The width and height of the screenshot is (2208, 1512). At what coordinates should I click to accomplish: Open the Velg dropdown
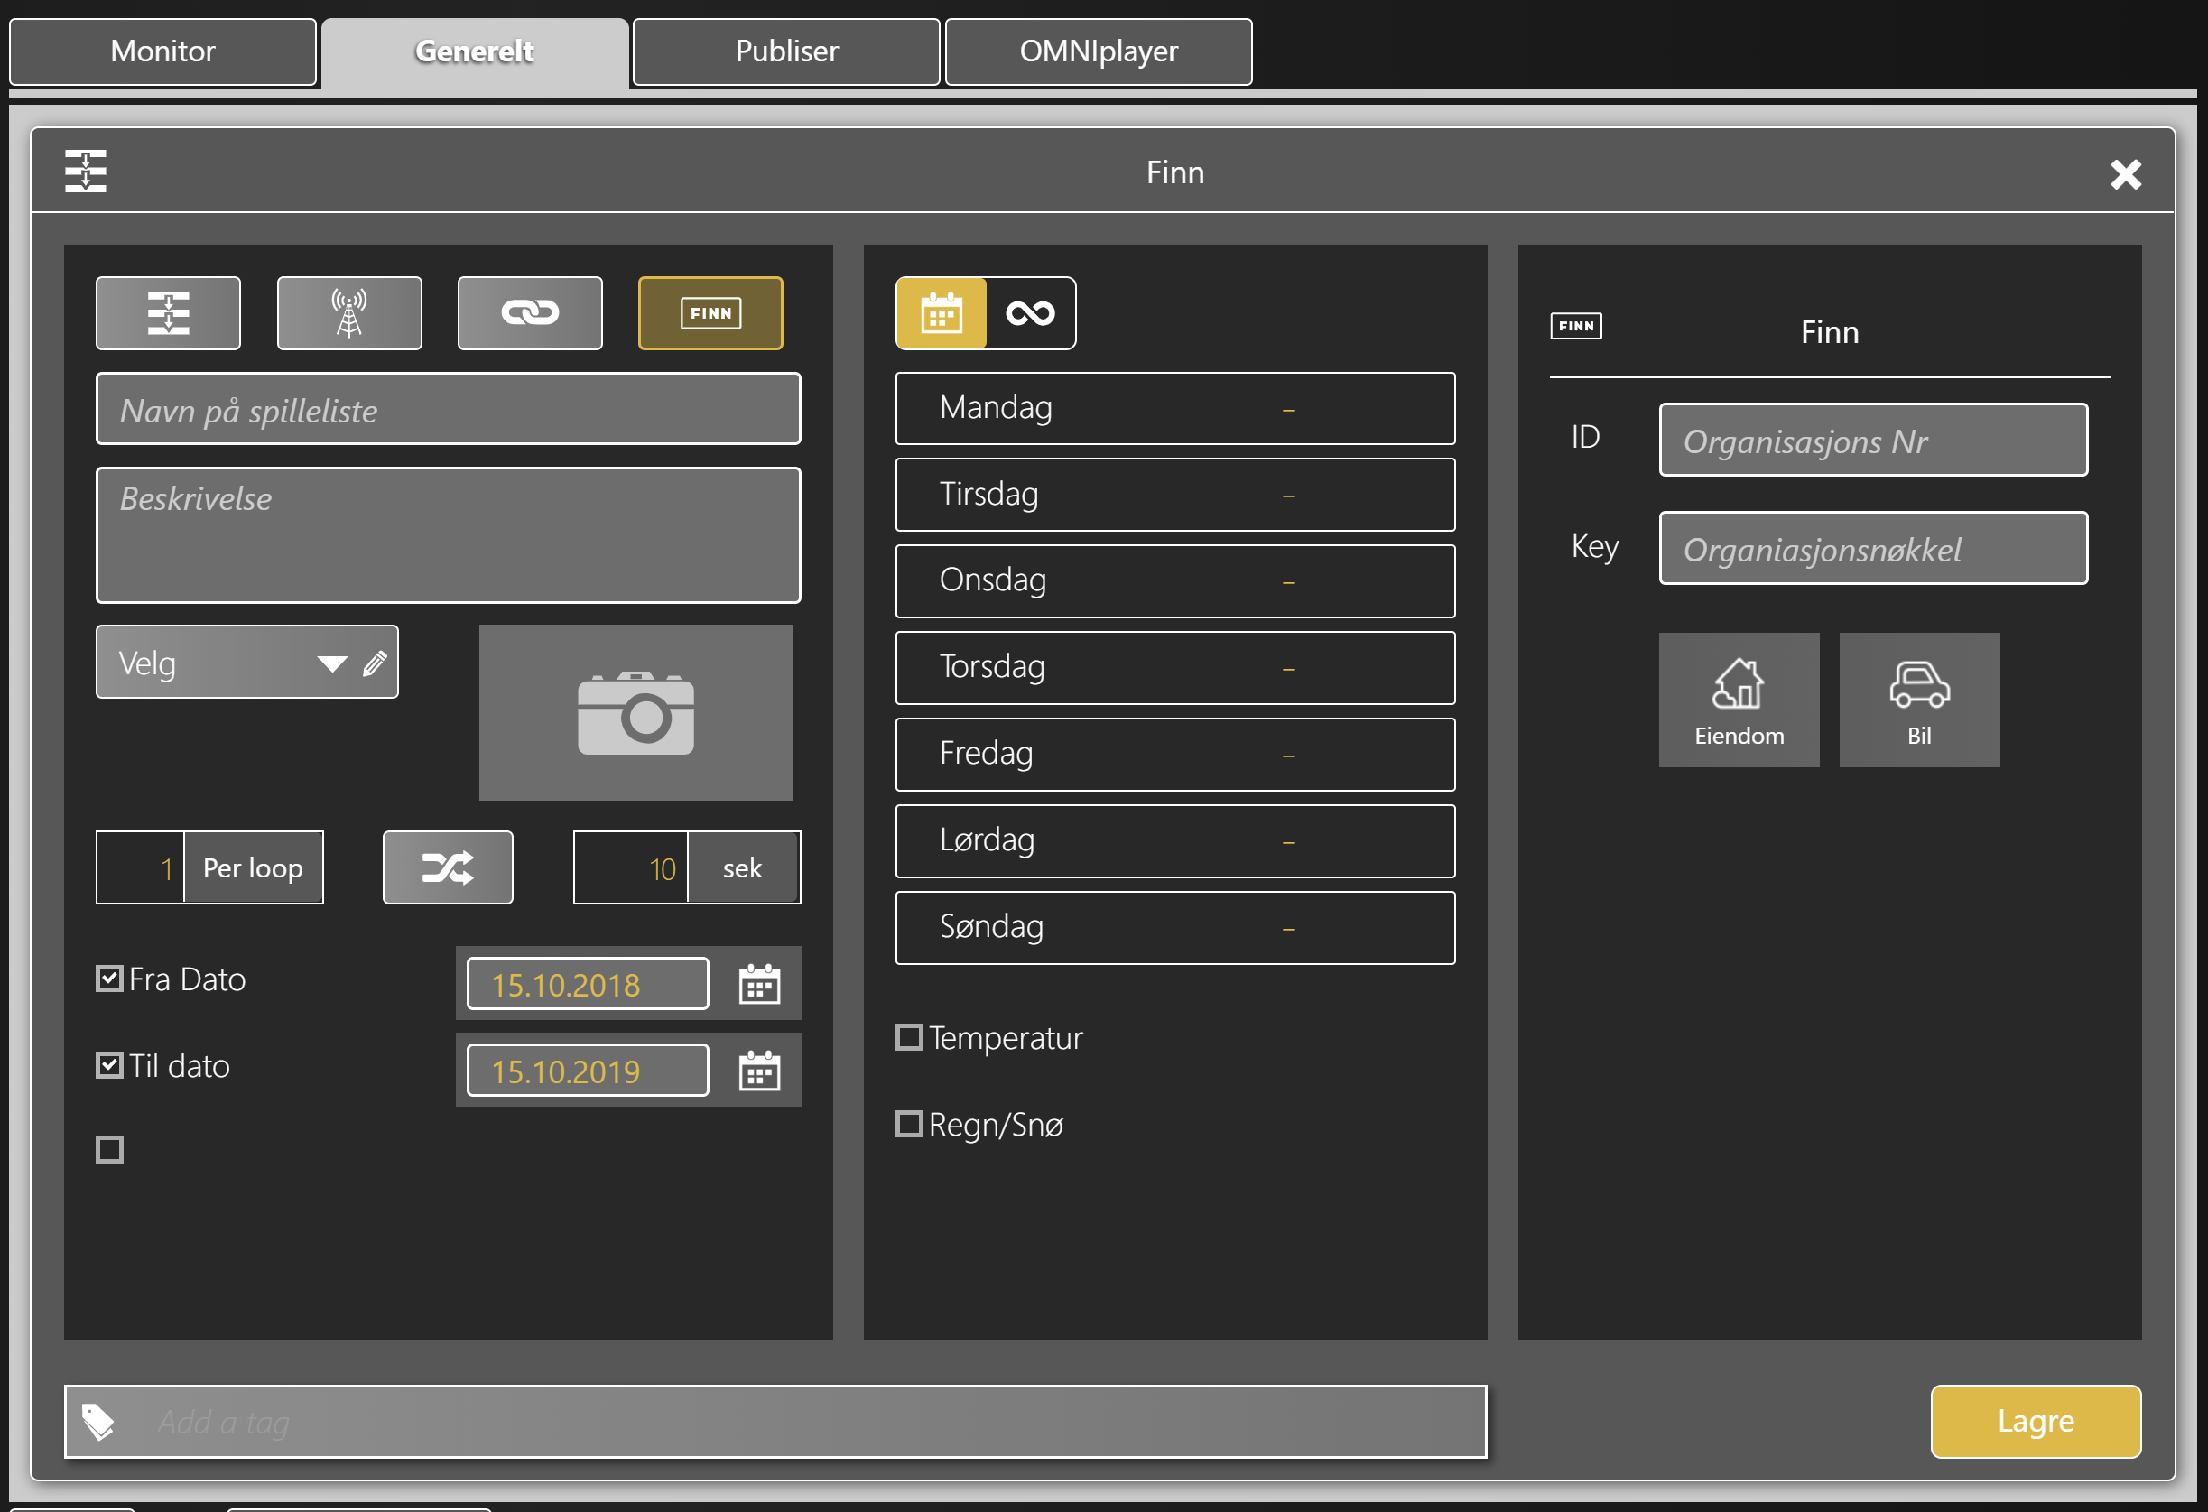(x=247, y=662)
